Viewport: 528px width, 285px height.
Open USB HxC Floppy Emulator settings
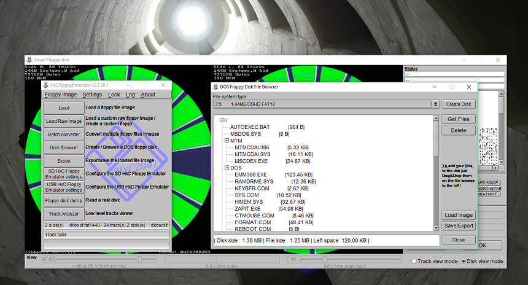click(64, 187)
